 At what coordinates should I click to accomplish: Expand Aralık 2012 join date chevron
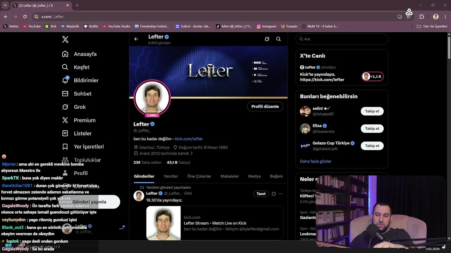click(x=191, y=154)
